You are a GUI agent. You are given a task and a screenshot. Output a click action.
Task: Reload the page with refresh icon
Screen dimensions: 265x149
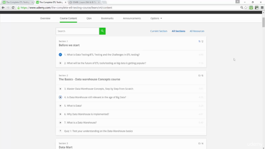coord(13,7)
